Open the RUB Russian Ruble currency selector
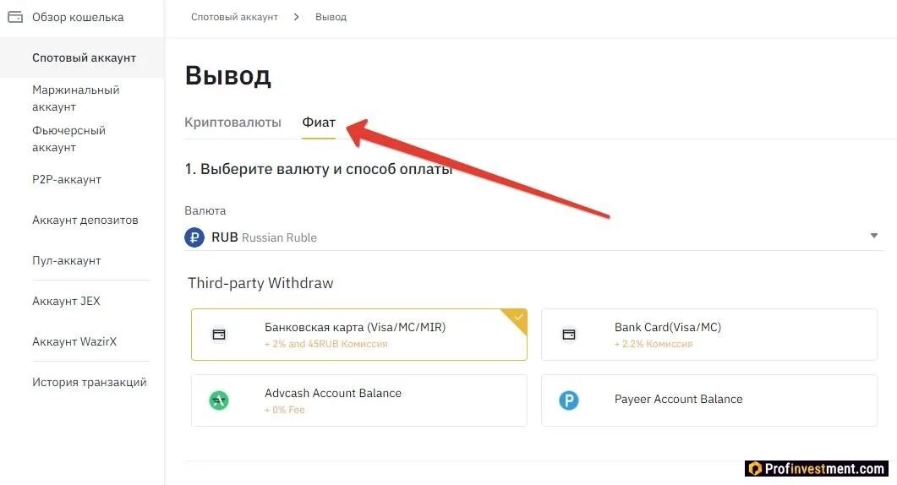The image size is (897, 485). click(x=533, y=237)
